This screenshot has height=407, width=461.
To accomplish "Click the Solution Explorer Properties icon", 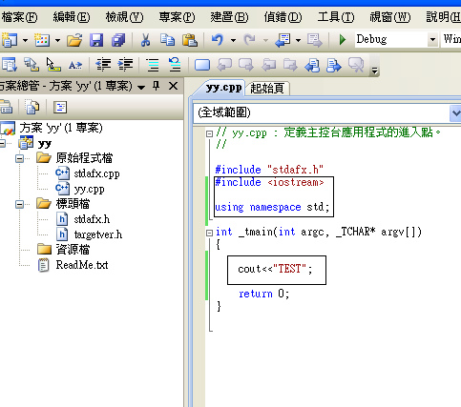I will (7, 107).
